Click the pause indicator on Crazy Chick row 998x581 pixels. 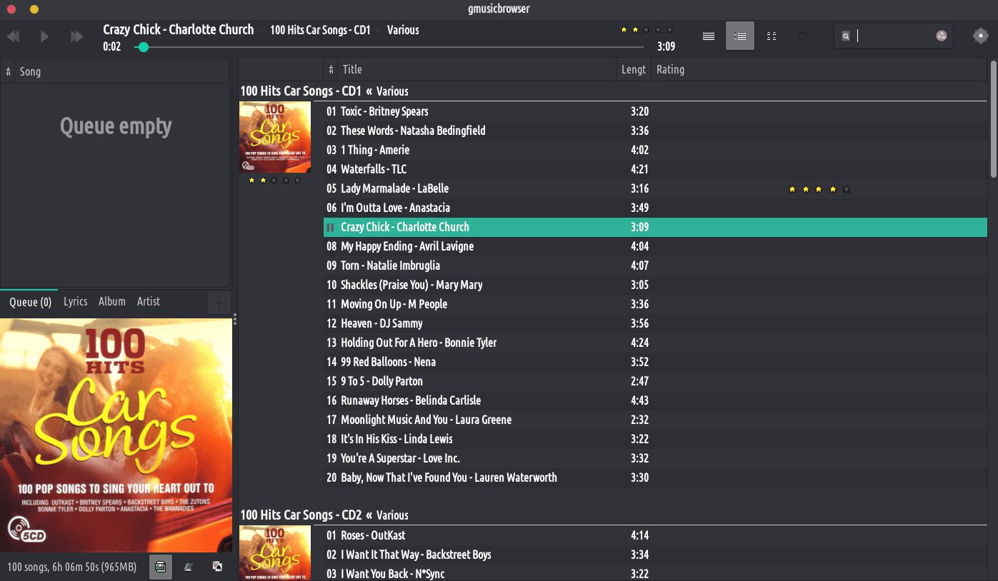[330, 227]
